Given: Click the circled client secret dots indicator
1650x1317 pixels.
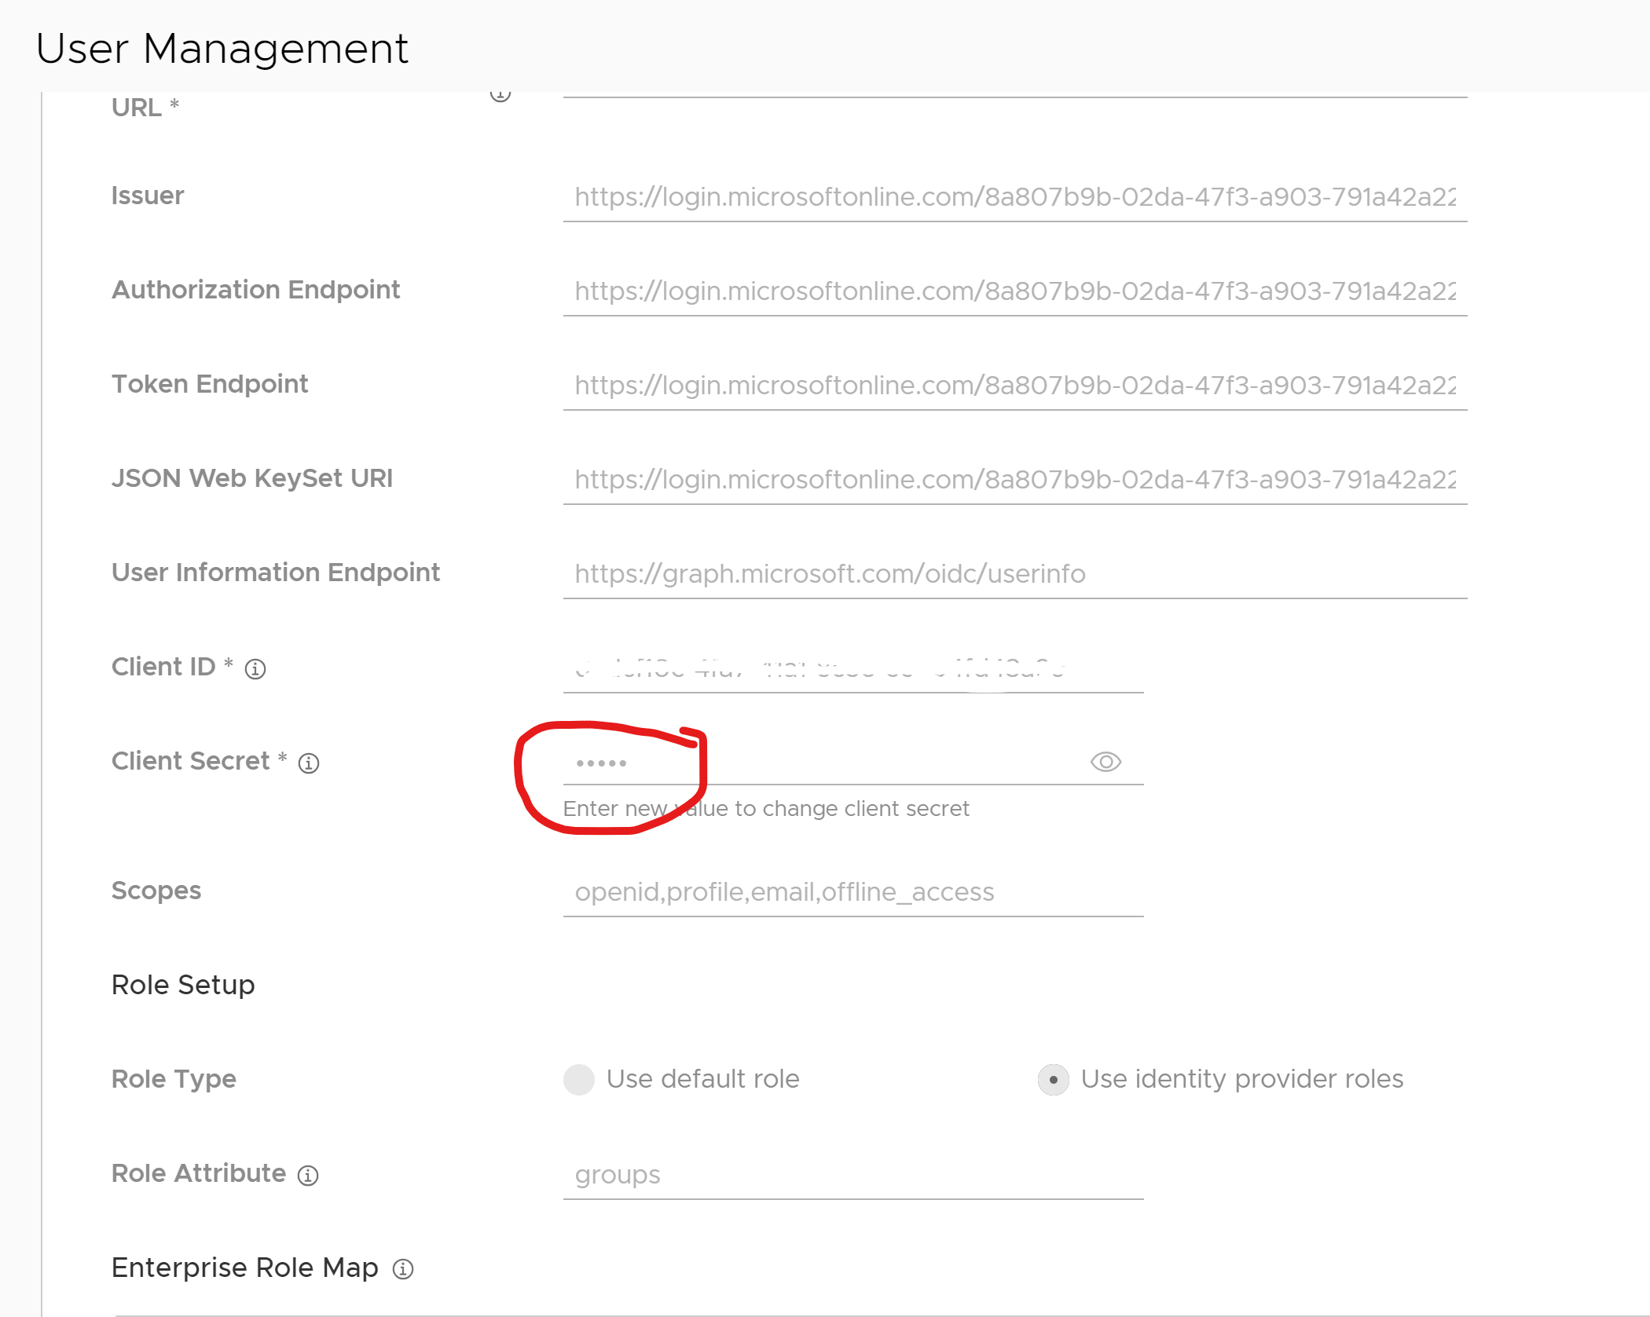Looking at the screenshot, I should [x=603, y=762].
